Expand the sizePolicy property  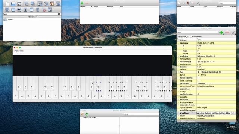tap(178, 56)
